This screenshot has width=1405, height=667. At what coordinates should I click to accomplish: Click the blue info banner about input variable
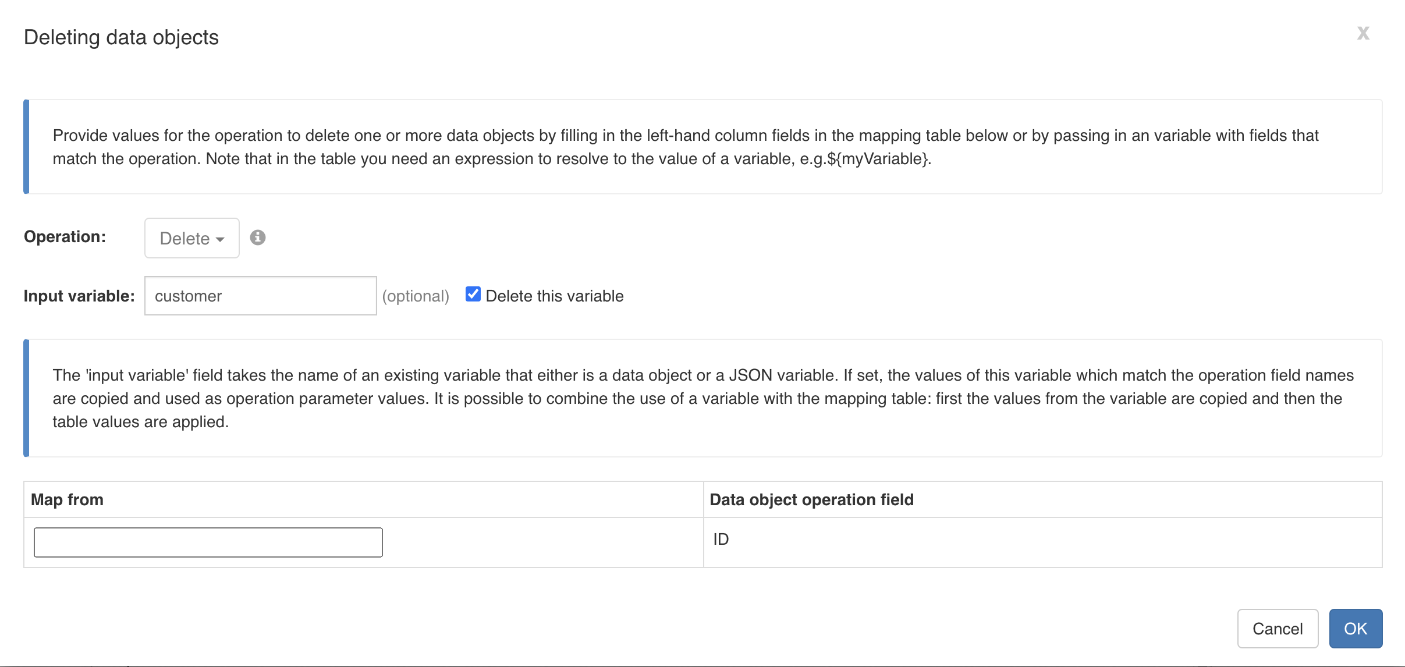pos(698,398)
